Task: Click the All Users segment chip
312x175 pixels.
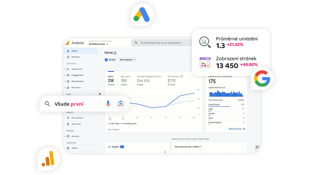Action: pyautogui.click(x=110, y=60)
